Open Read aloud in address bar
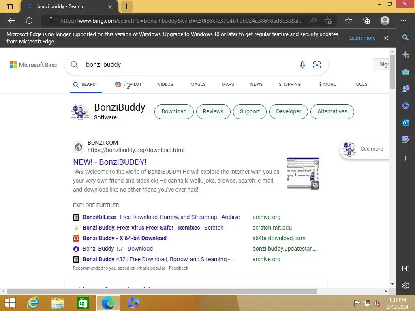 pyautogui.click(x=313, y=21)
